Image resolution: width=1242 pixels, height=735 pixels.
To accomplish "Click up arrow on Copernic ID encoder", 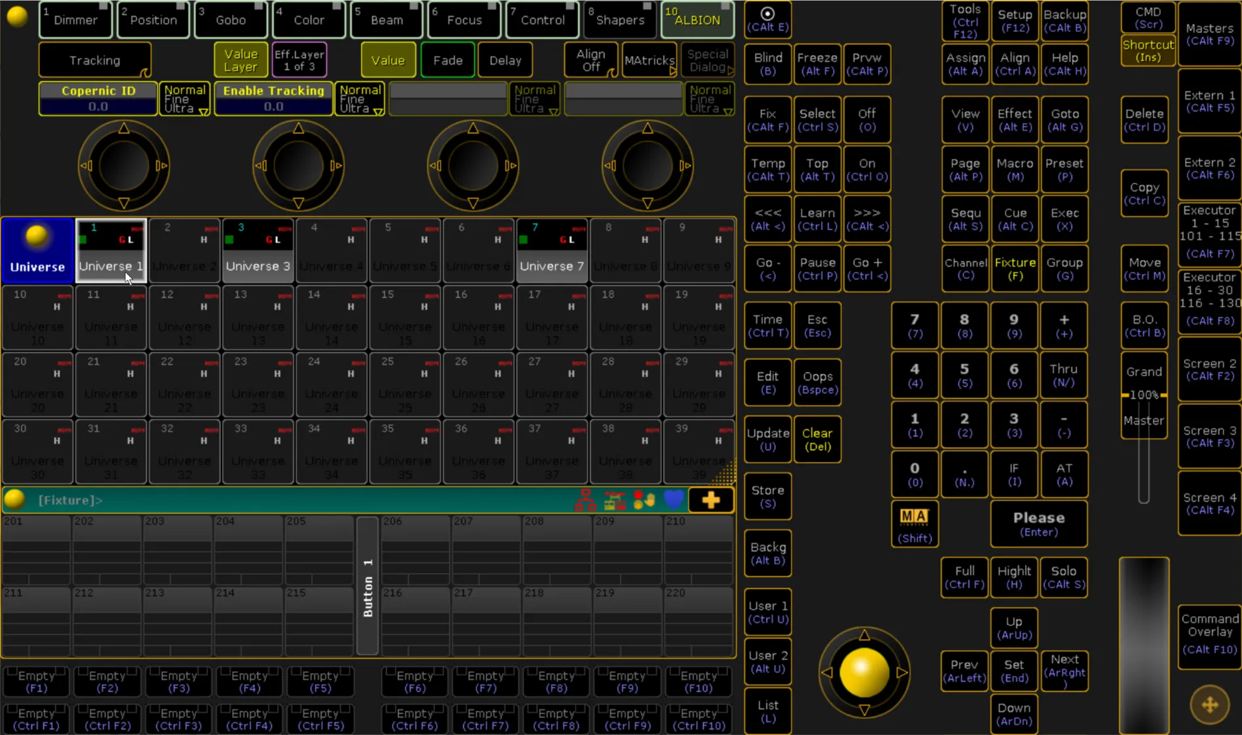I will click(124, 129).
